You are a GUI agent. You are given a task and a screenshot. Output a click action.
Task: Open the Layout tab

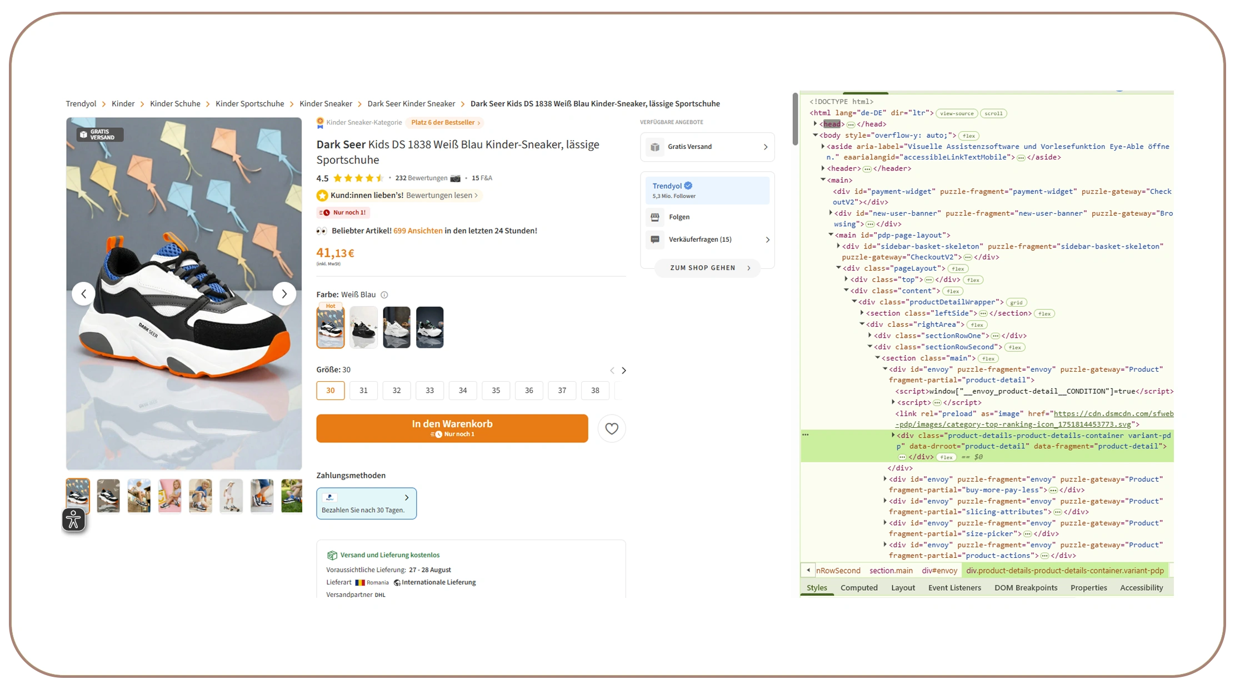903,588
